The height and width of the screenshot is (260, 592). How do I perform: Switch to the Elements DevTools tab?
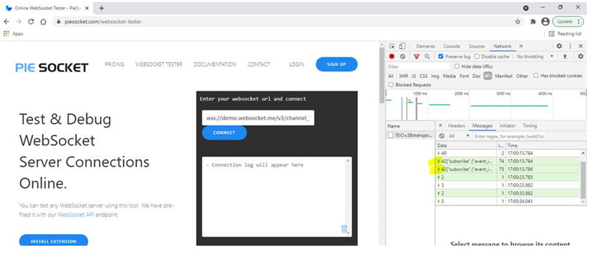(x=426, y=46)
